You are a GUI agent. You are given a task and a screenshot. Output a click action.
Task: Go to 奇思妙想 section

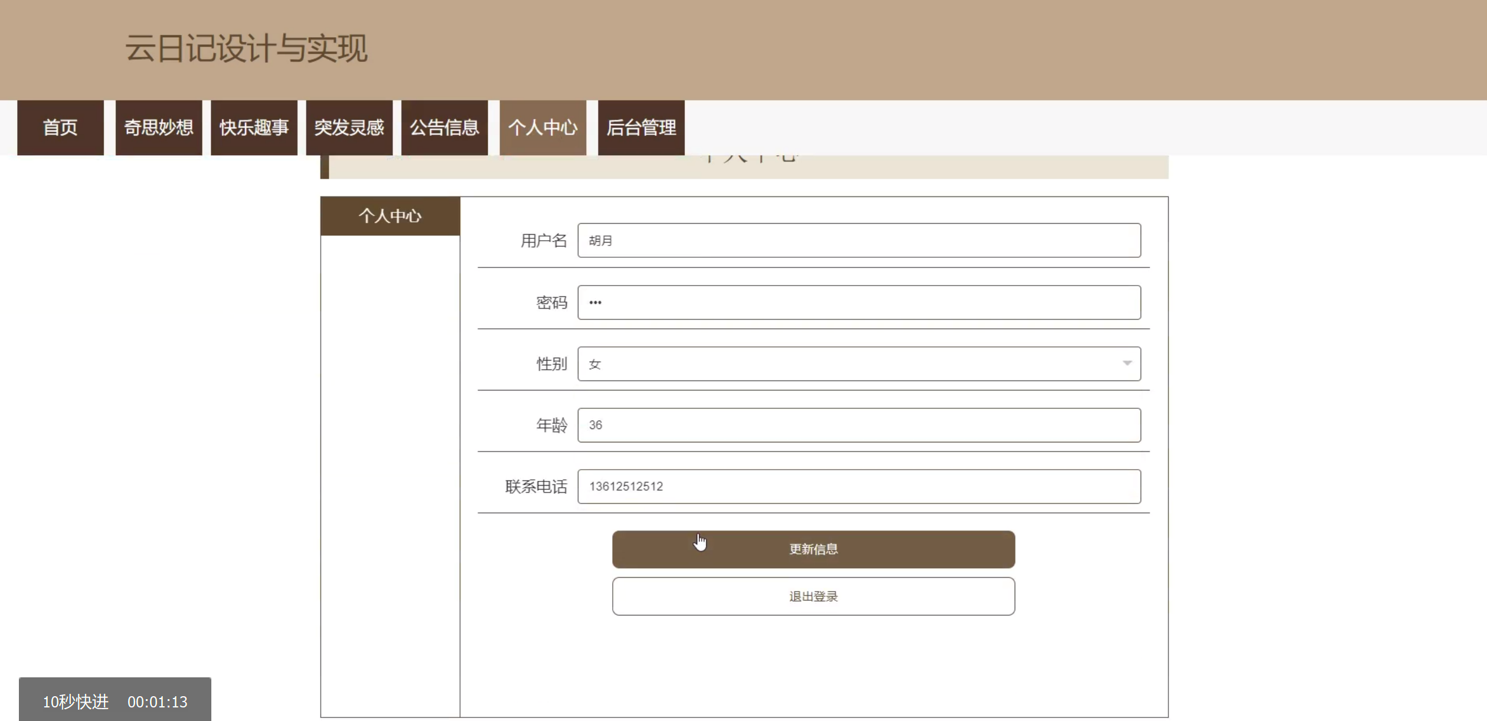tap(158, 127)
